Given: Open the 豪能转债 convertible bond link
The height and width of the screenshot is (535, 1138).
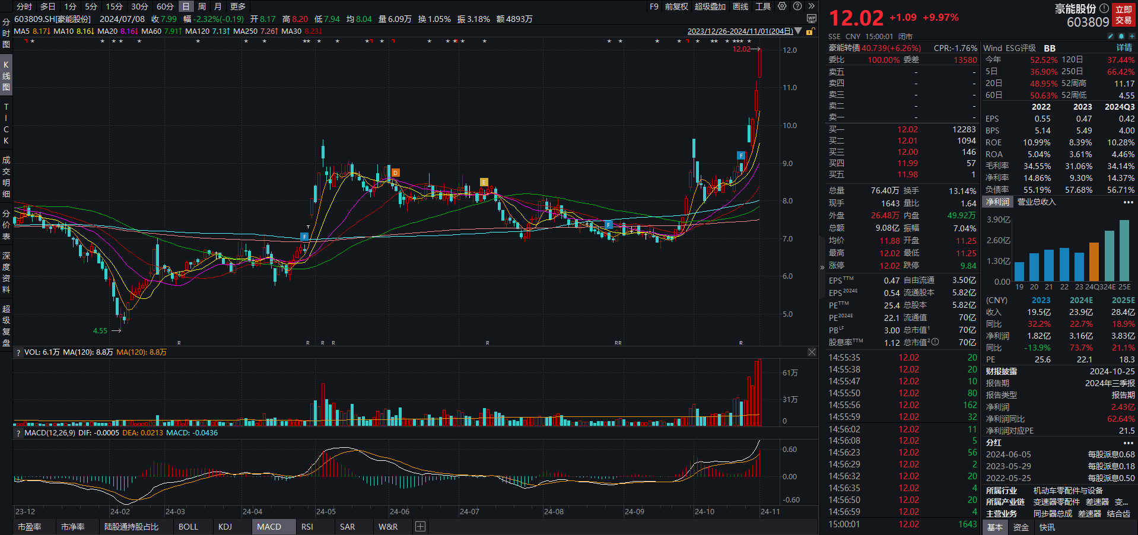Looking at the screenshot, I should click(x=844, y=48).
